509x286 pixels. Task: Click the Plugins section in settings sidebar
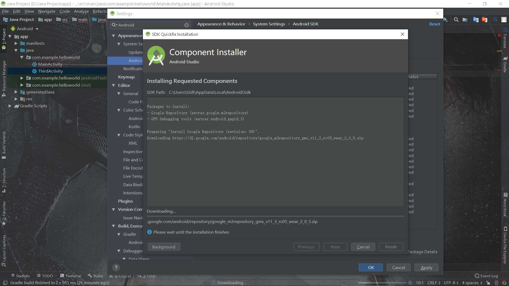point(125,201)
